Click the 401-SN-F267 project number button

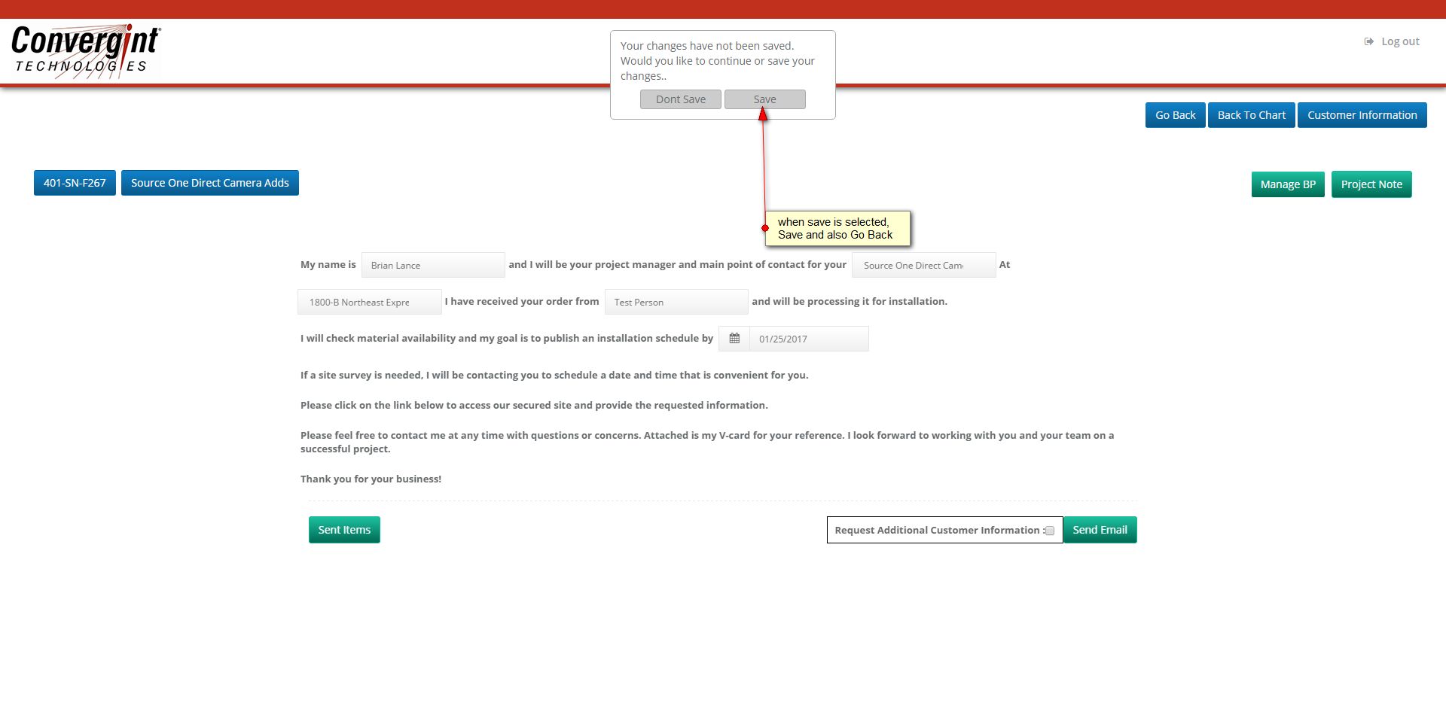[75, 183]
